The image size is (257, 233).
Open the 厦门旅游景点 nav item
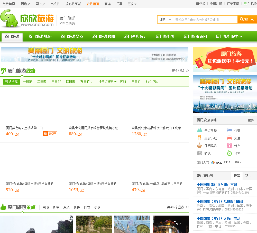click(72, 36)
